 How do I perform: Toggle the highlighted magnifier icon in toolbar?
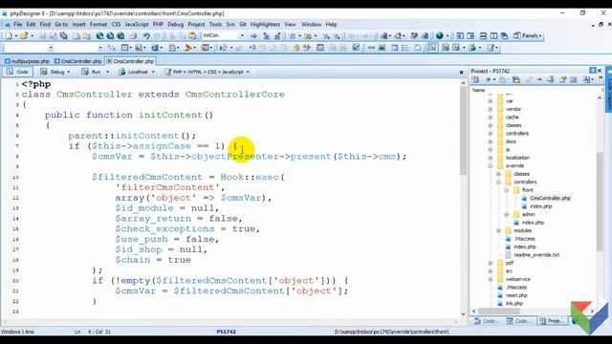(432, 48)
